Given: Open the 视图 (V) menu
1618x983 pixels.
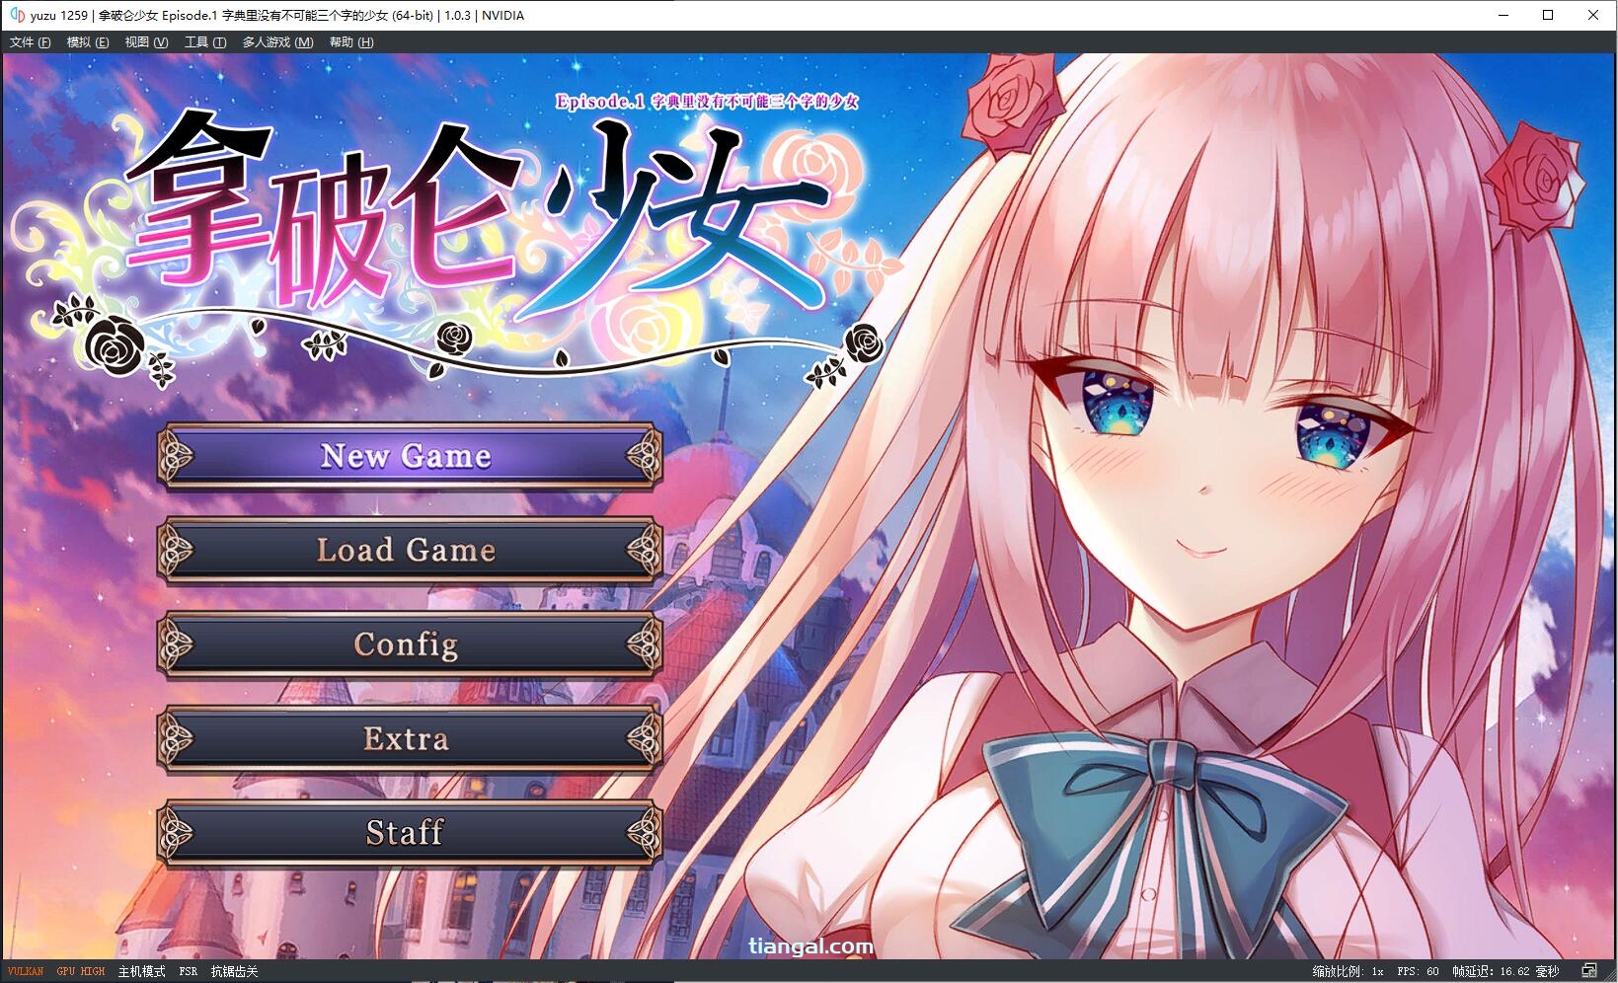Looking at the screenshot, I should pos(146,42).
